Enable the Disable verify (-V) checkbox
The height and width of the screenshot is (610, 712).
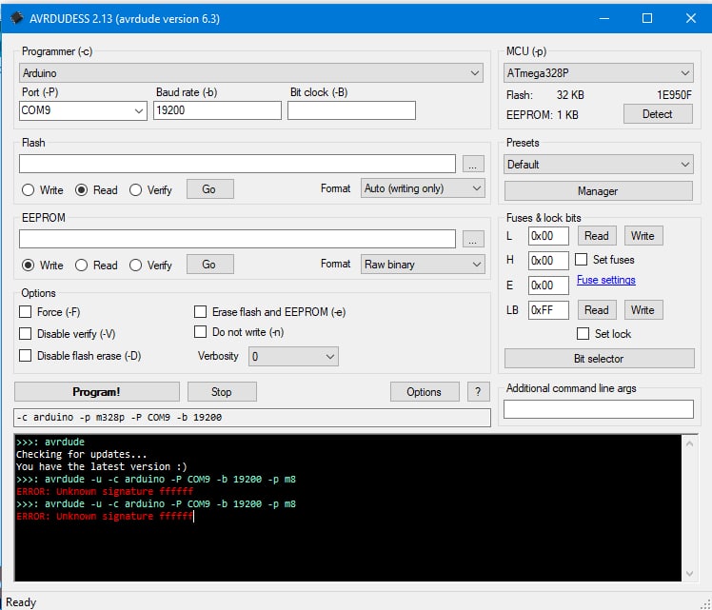pyautogui.click(x=26, y=334)
